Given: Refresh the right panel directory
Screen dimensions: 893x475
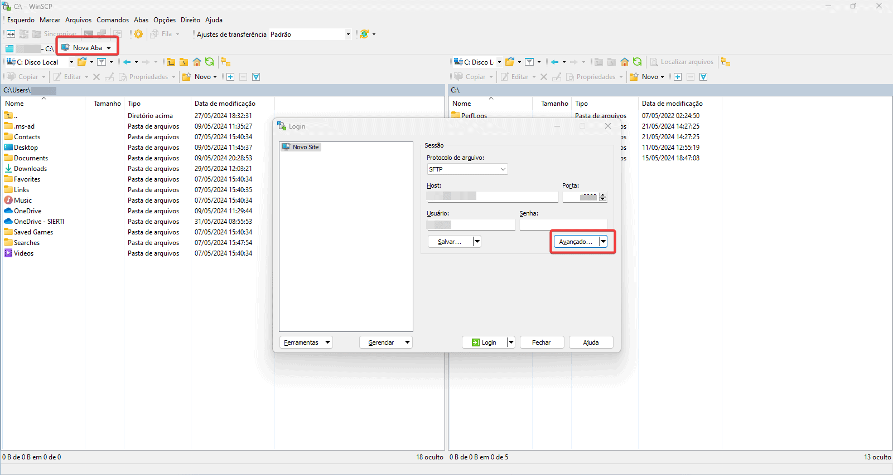Looking at the screenshot, I should point(638,62).
